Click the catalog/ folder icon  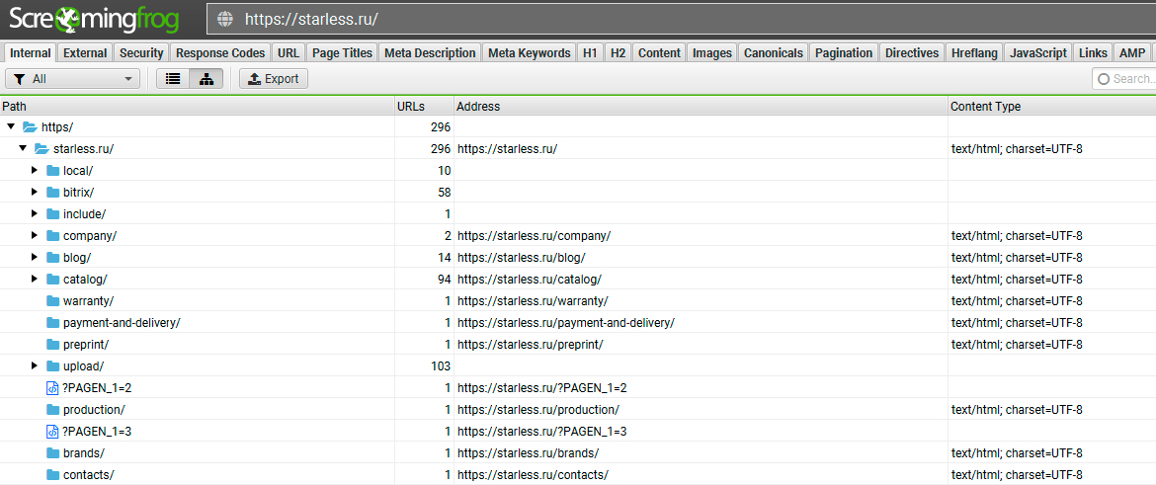(53, 280)
